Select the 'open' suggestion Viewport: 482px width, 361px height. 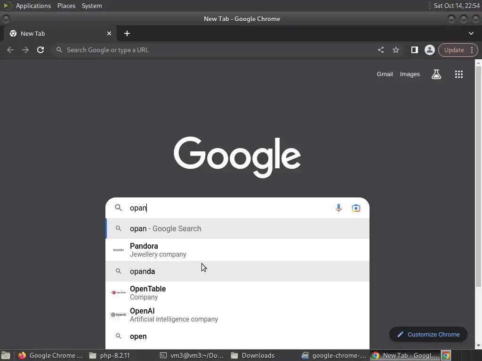pos(237,336)
